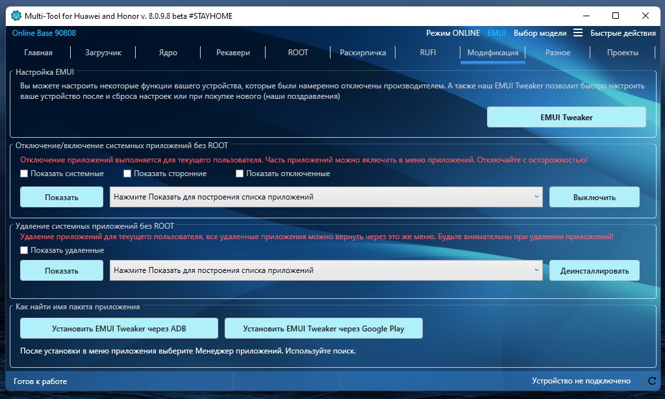Enable Показать сторонние checkbox
Viewport: 665px width, 399px height.
pyautogui.click(x=127, y=174)
